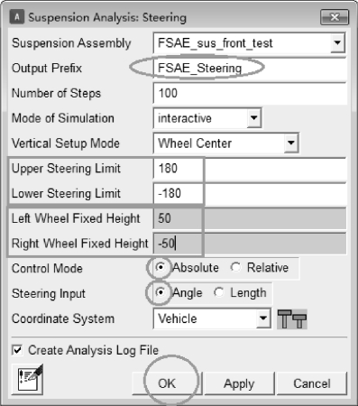Open the Vertical Setup Mode dropdown
The width and height of the screenshot is (358, 406).
(291, 143)
